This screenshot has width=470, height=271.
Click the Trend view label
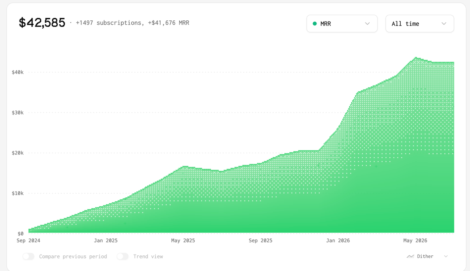click(x=148, y=256)
